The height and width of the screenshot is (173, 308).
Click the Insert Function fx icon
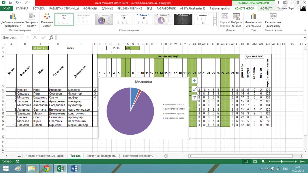pos(51,37)
